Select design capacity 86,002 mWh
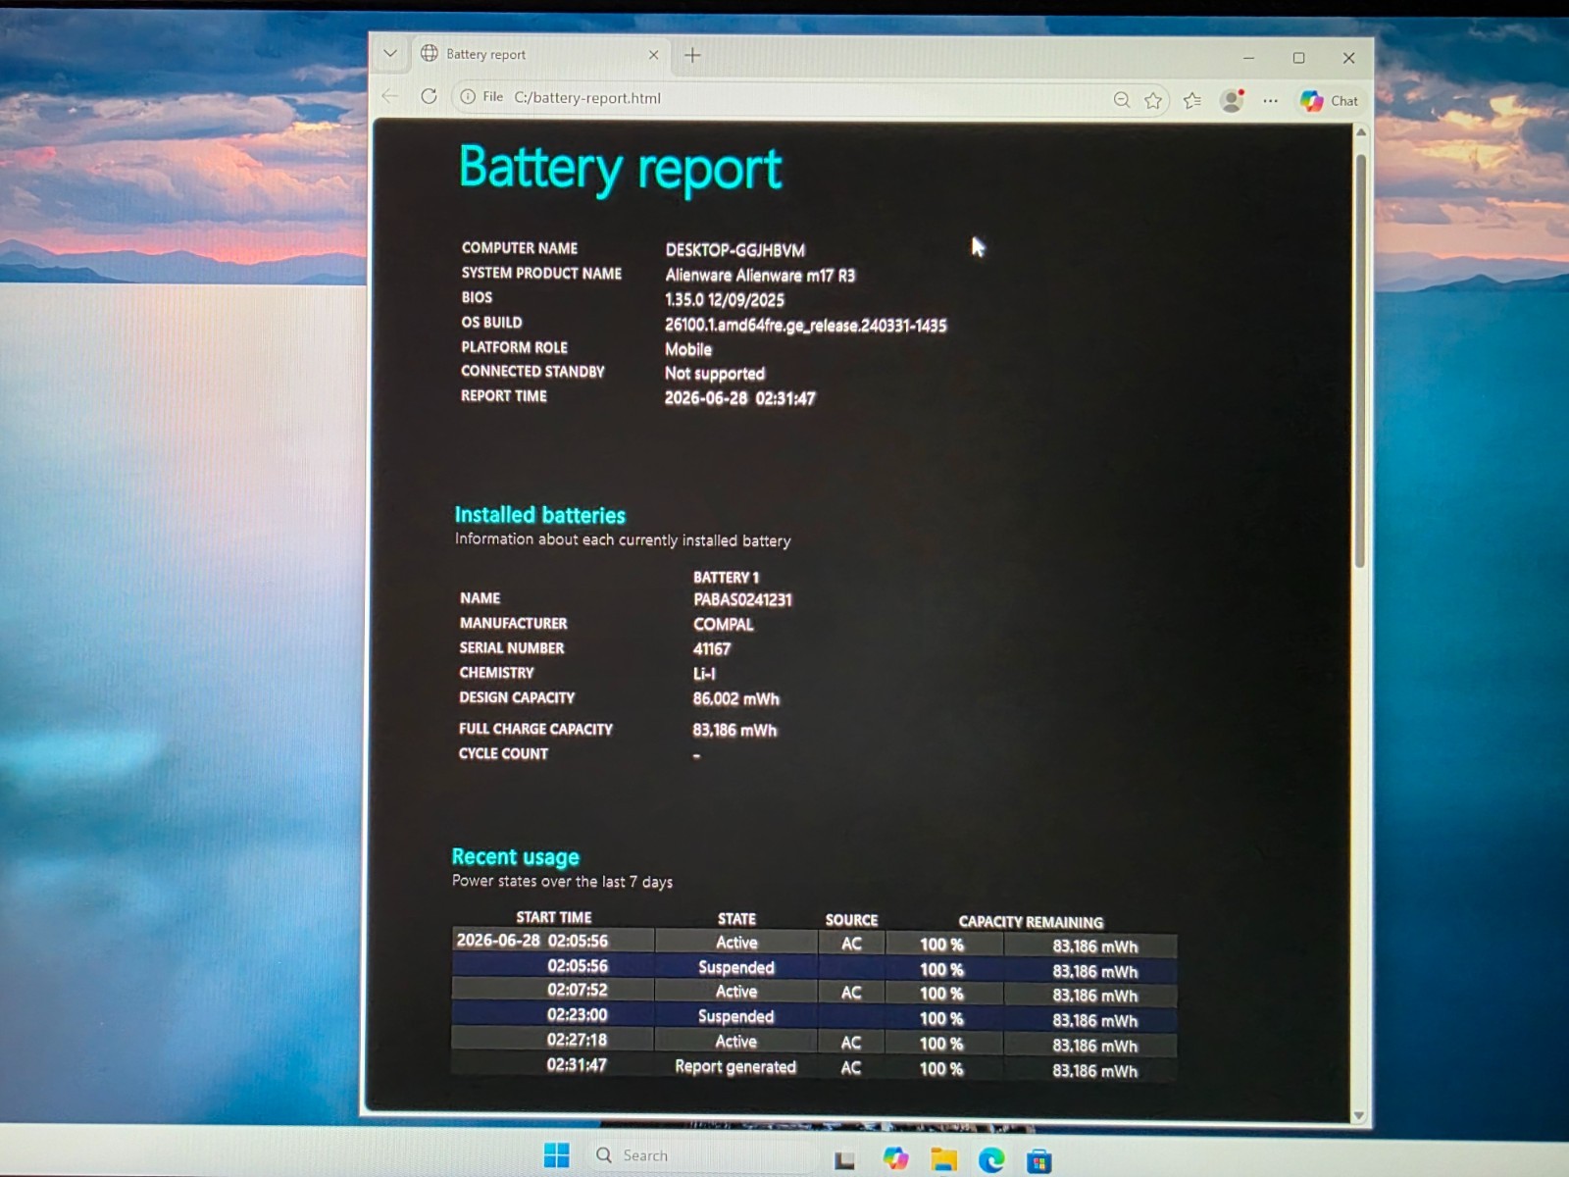The image size is (1569, 1177). 735,699
